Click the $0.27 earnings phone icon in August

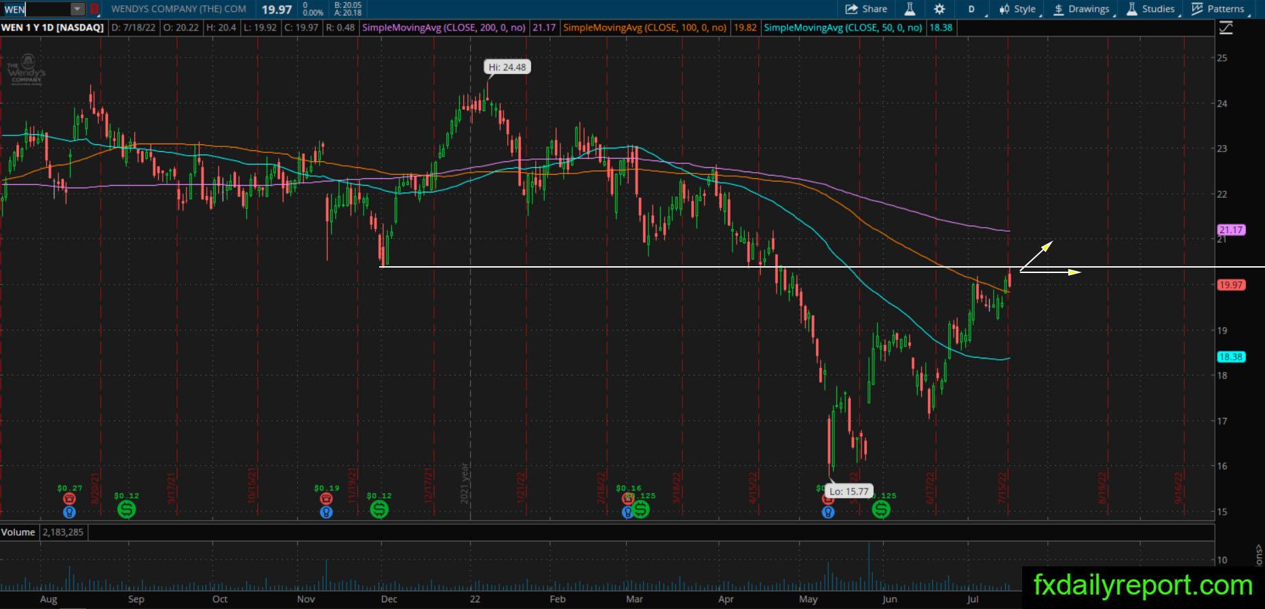[69, 499]
